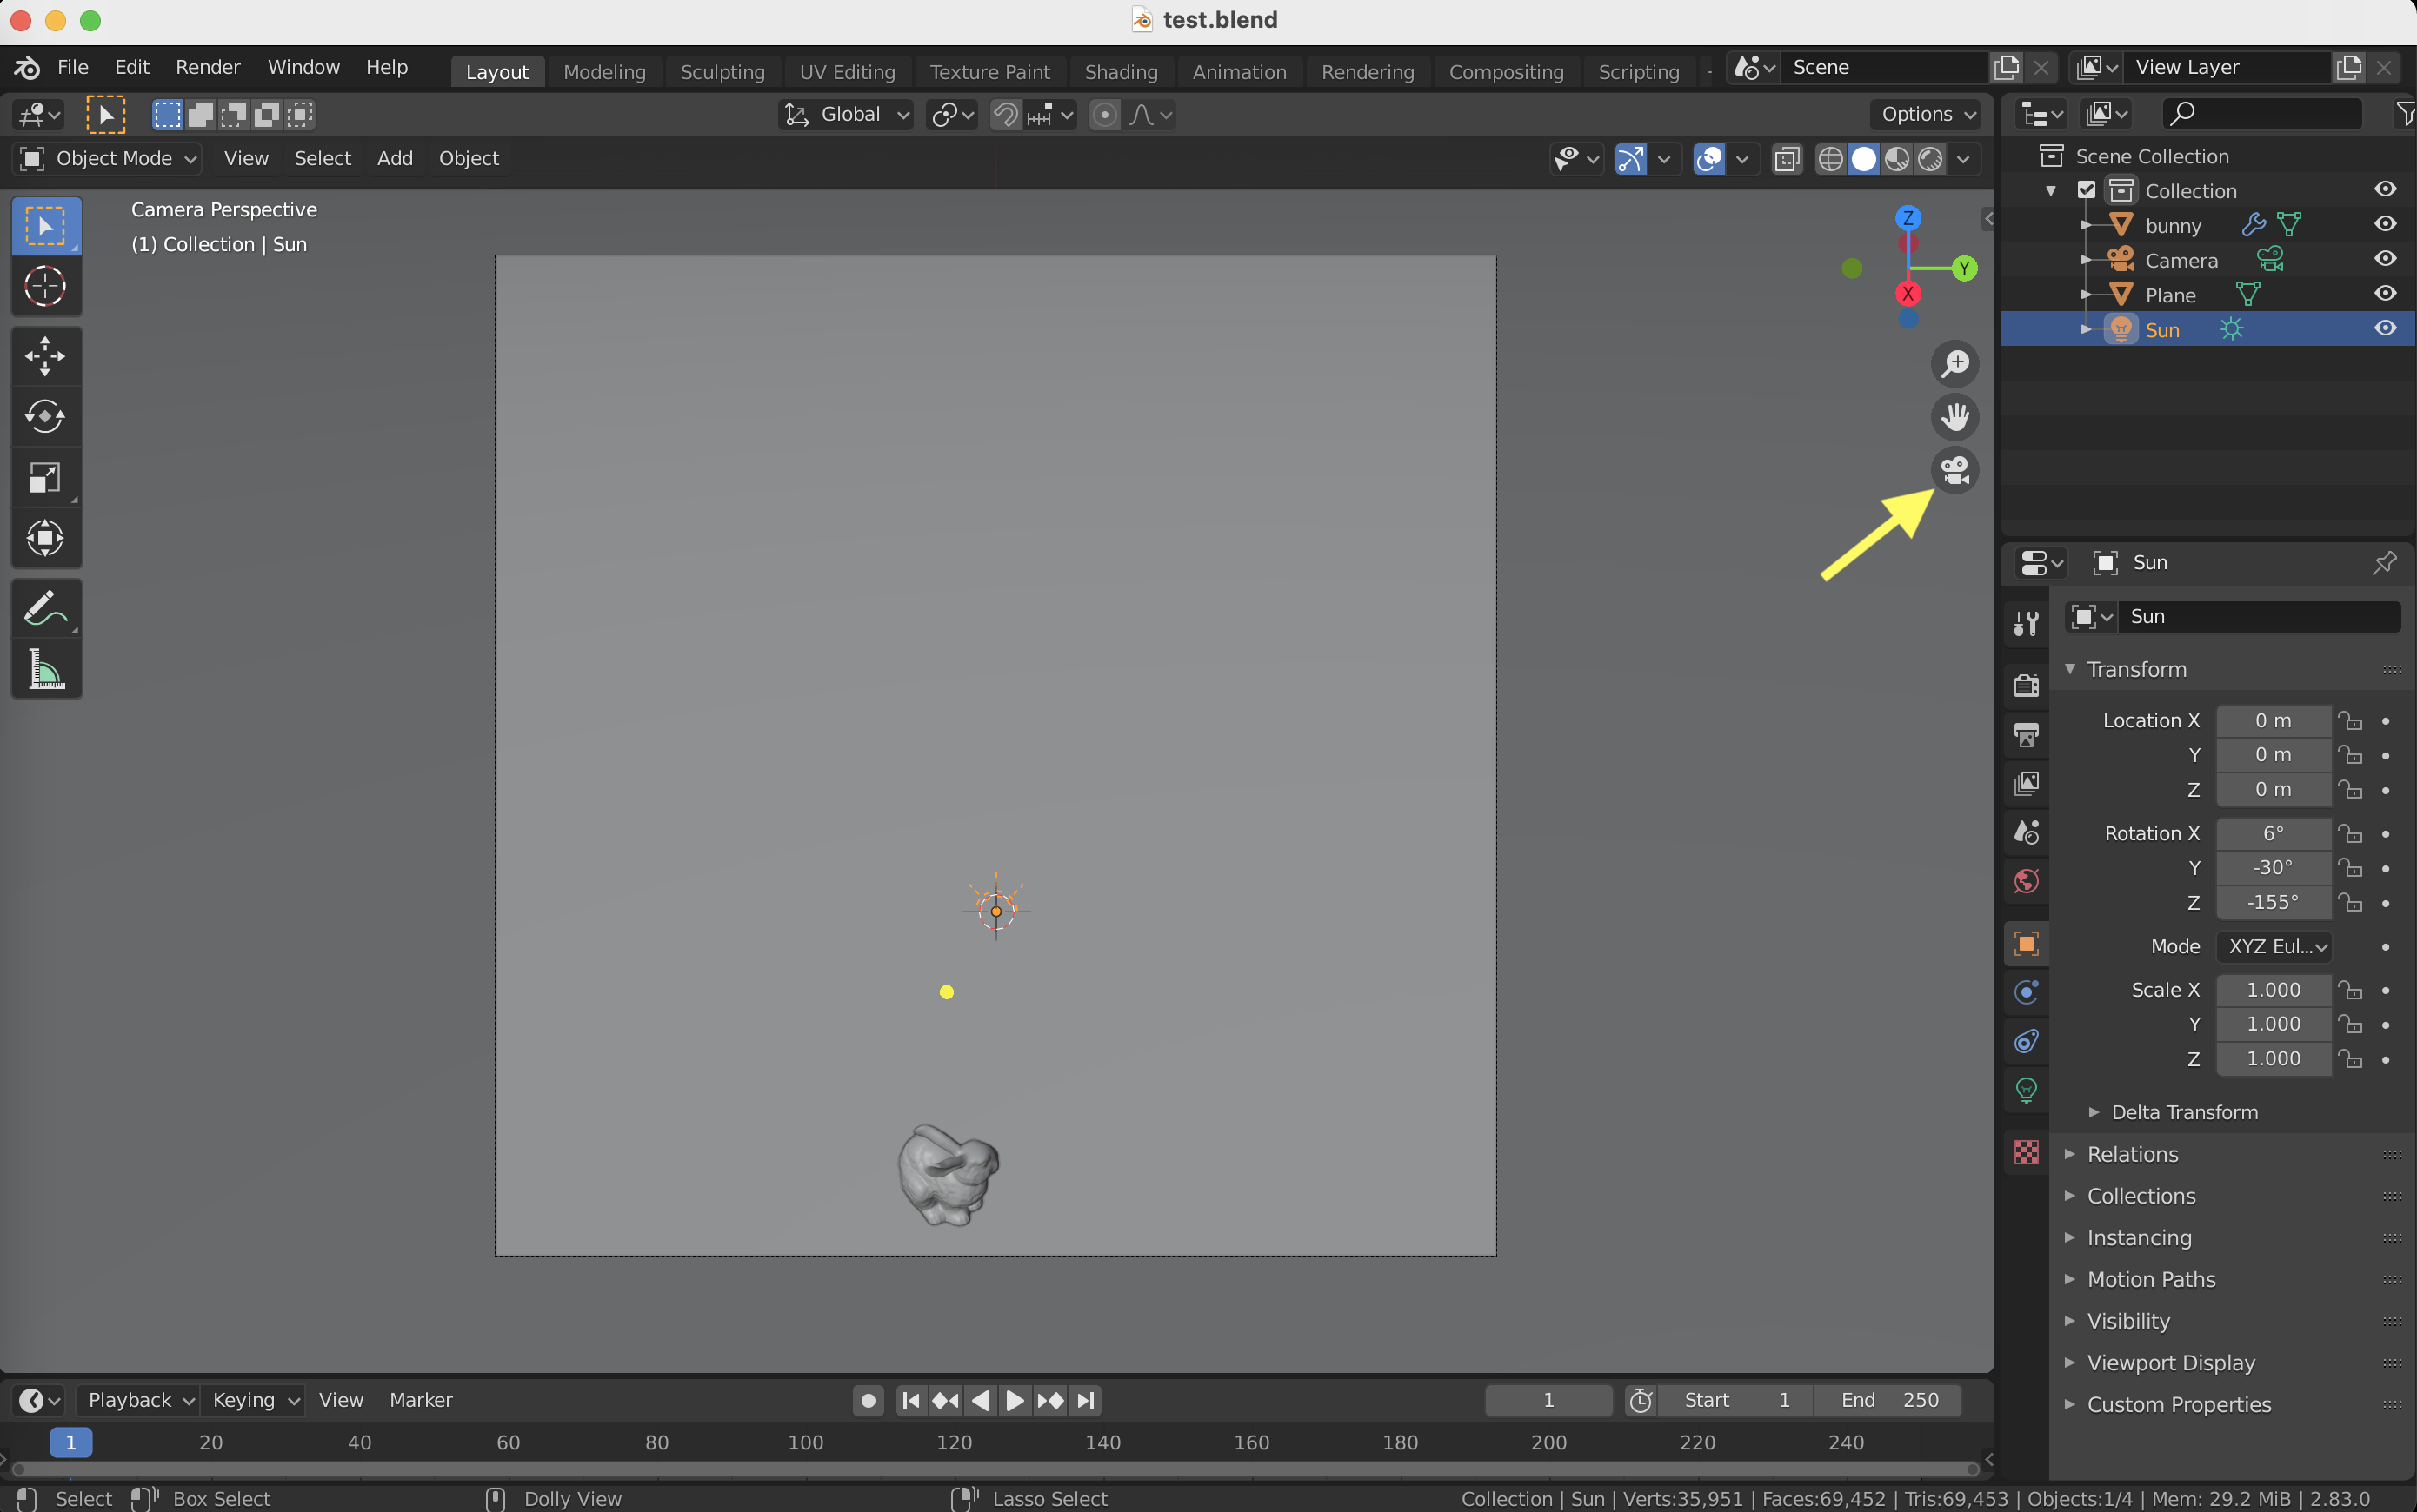
Task: Hide the bunny object in outliner
Action: pyautogui.click(x=2385, y=225)
